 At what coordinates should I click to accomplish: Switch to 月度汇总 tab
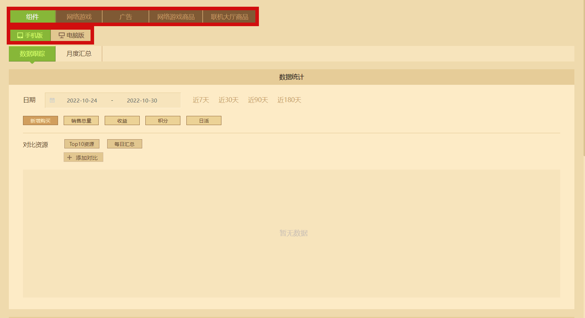79,54
